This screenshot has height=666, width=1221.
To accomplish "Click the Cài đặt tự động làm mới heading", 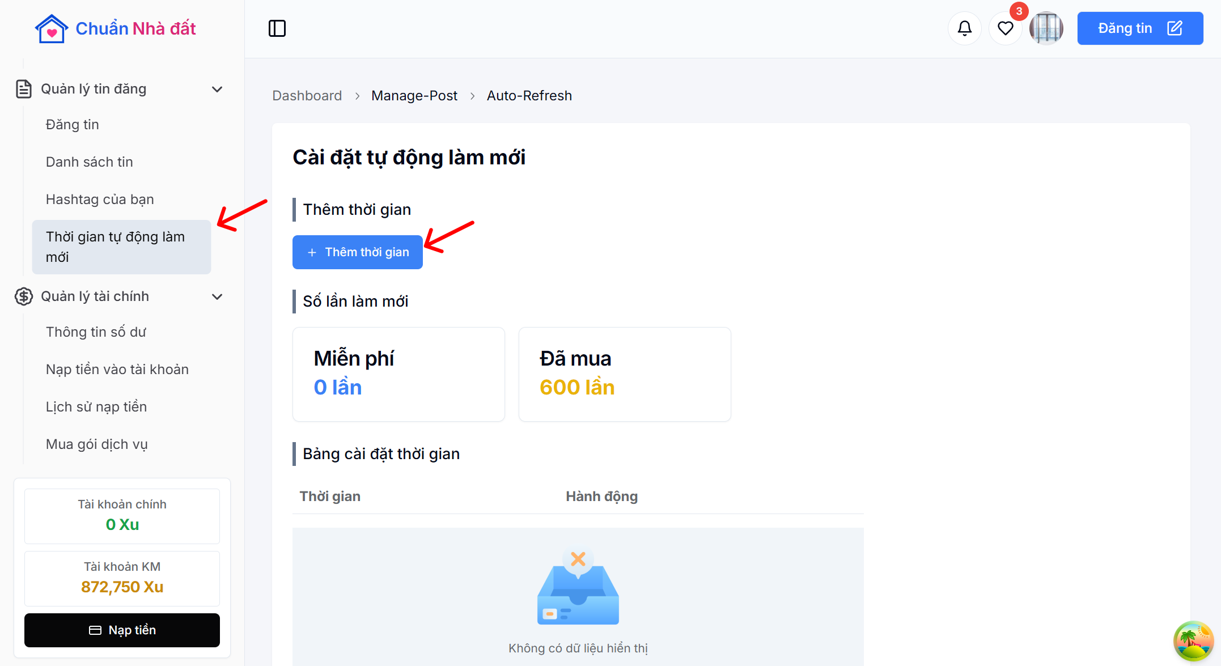I will tap(409, 158).
